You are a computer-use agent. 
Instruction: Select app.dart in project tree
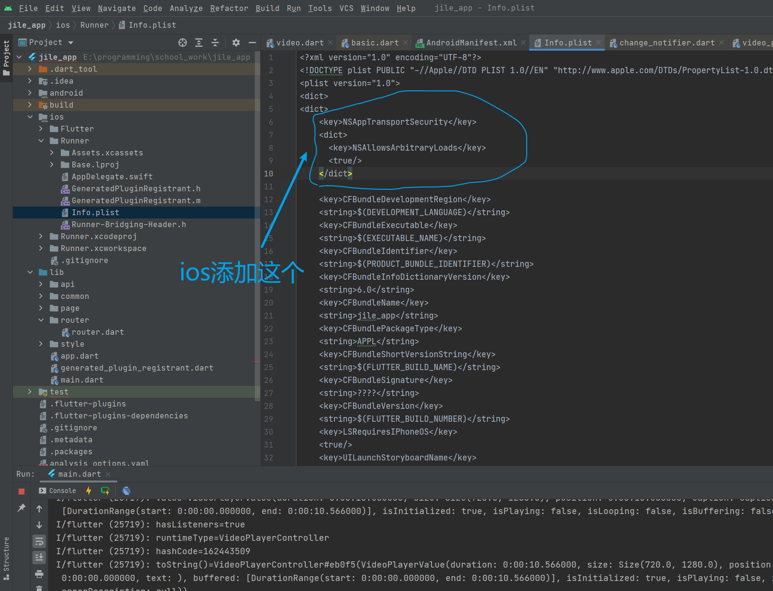[79, 356]
